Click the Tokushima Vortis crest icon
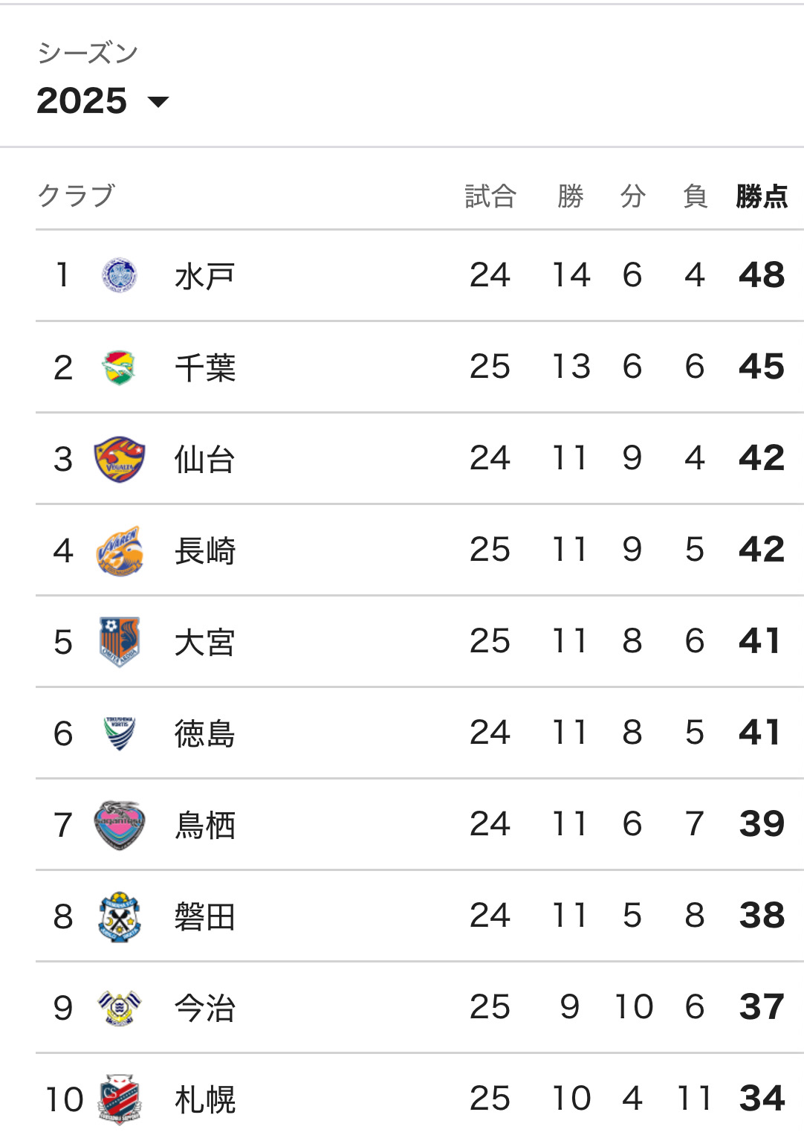The image size is (804, 1141). pyautogui.click(x=119, y=733)
